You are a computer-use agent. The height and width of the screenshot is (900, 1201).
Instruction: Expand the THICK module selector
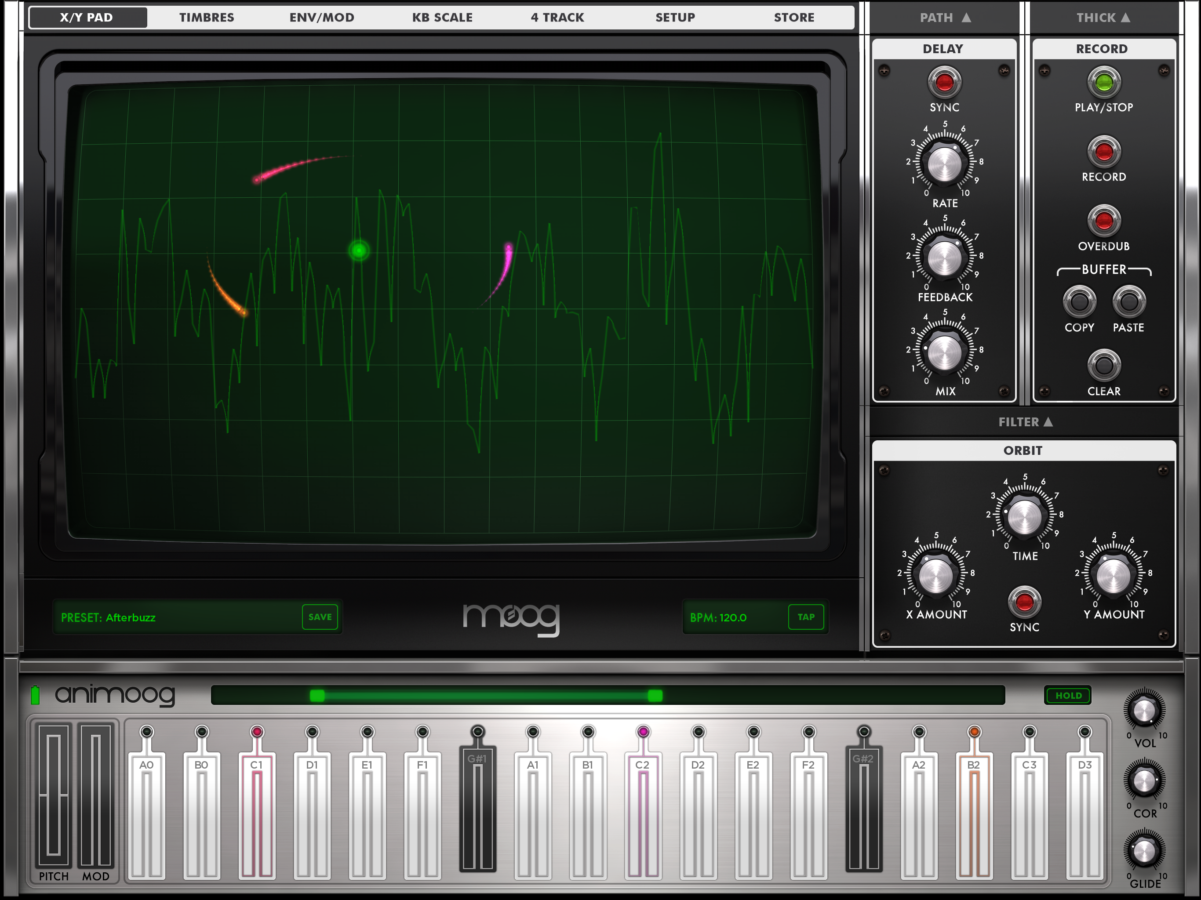click(1103, 18)
